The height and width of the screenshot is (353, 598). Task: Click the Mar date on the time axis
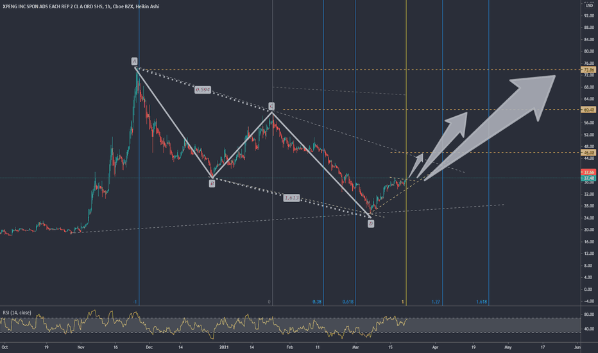[355, 347]
